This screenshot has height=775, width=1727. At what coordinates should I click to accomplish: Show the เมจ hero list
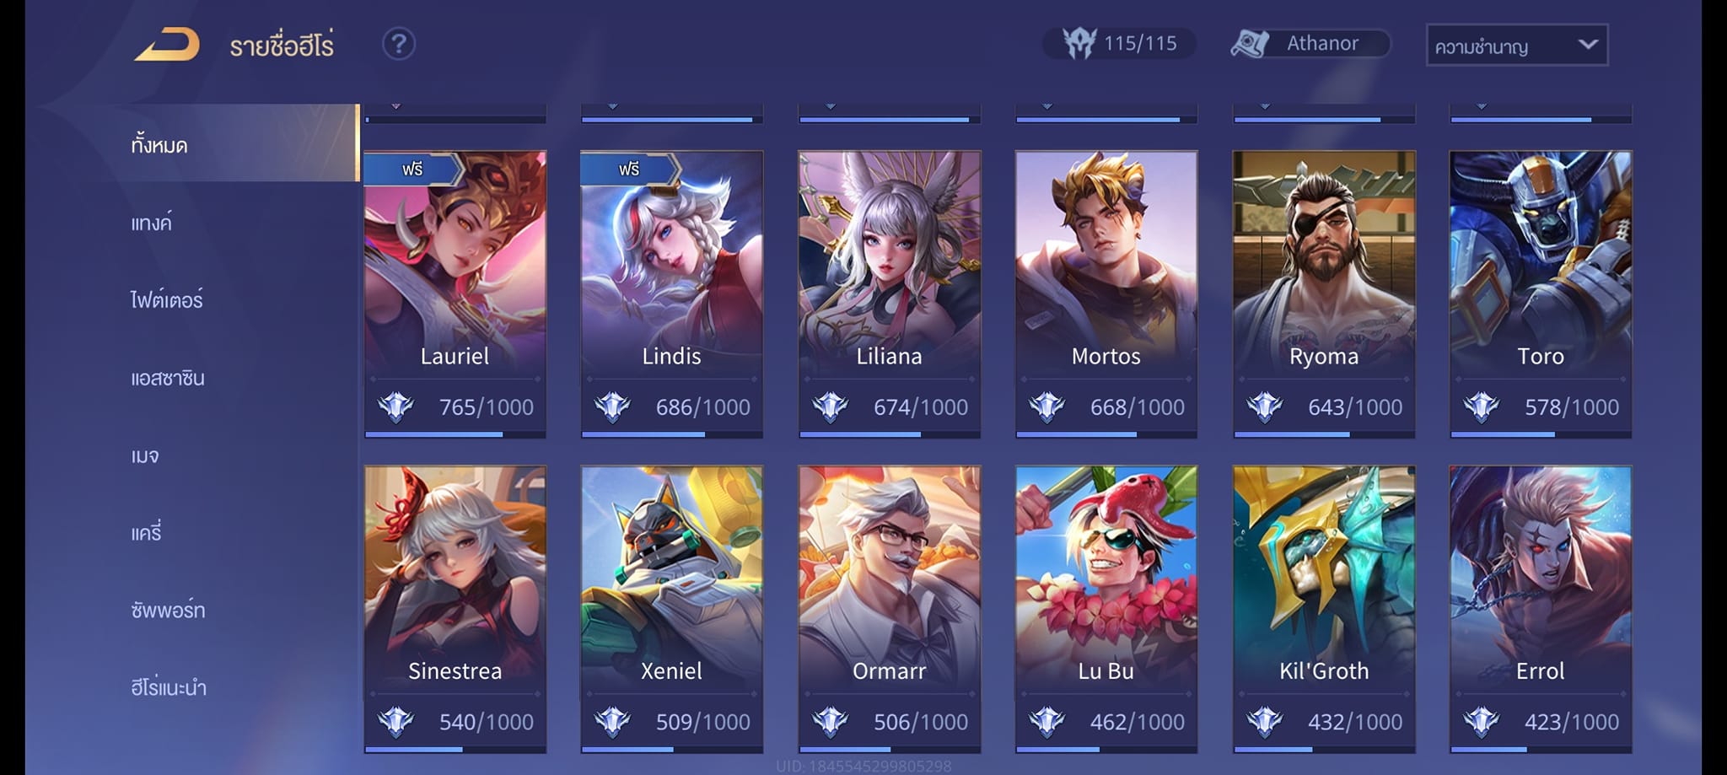pyautogui.click(x=145, y=455)
